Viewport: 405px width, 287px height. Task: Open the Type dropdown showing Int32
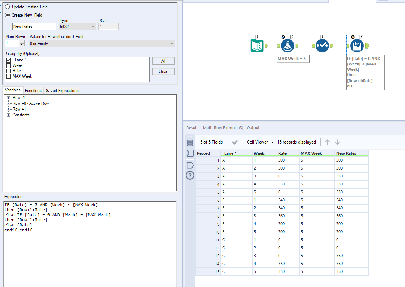coord(77,26)
